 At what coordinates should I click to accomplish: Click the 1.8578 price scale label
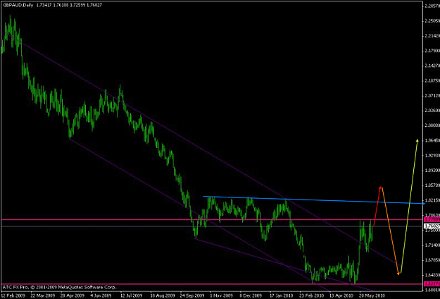pos(432,185)
